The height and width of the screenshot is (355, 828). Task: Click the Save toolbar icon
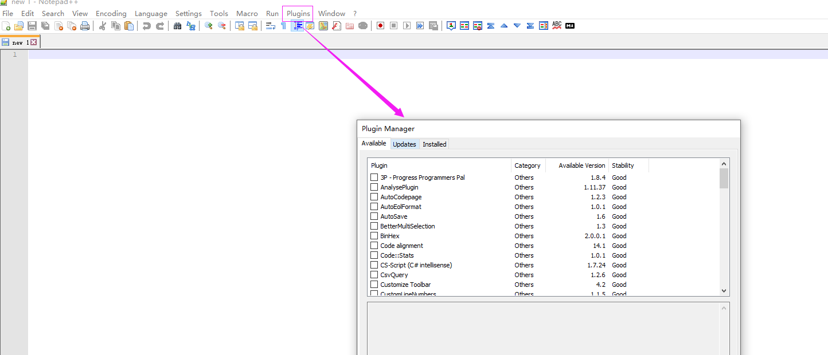tap(32, 26)
